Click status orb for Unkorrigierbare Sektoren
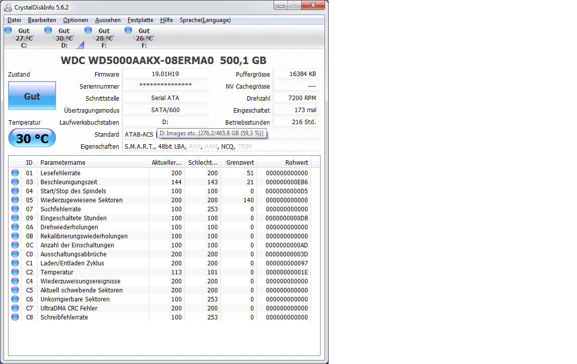Image resolution: width=577 pixels, height=364 pixels. tap(15, 298)
